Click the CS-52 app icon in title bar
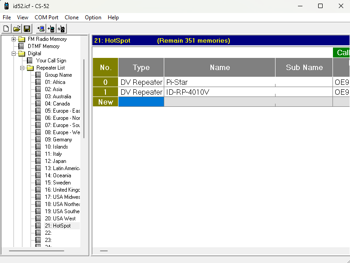 coord(6,6)
